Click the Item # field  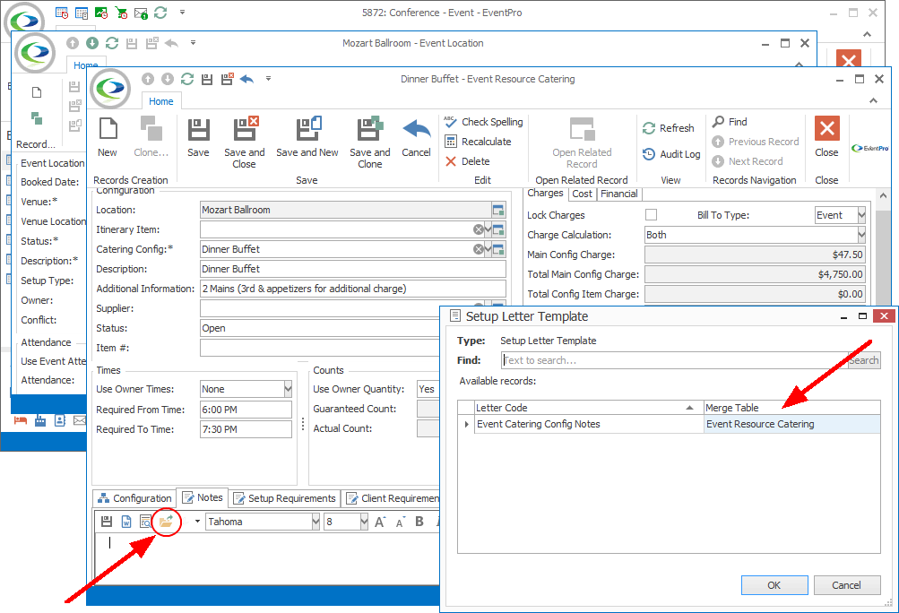(320, 348)
